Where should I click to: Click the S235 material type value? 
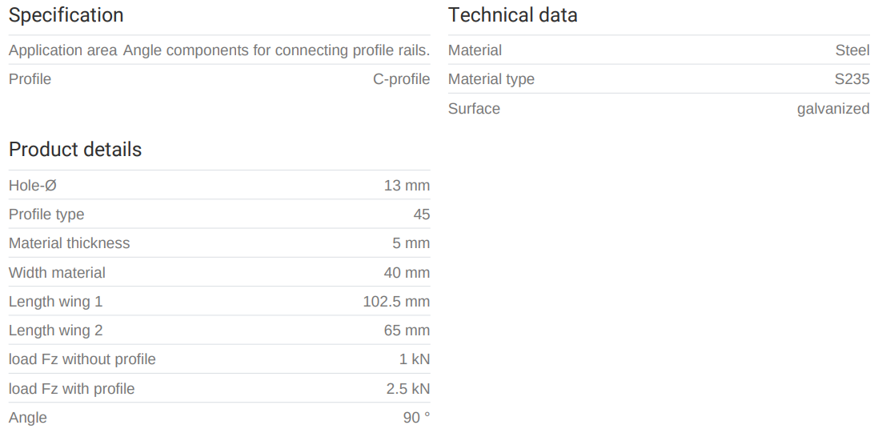coord(851,79)
